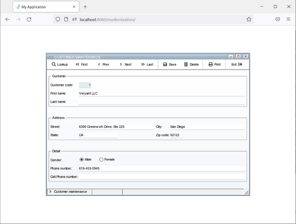Save the customer record

click(169, 64)
